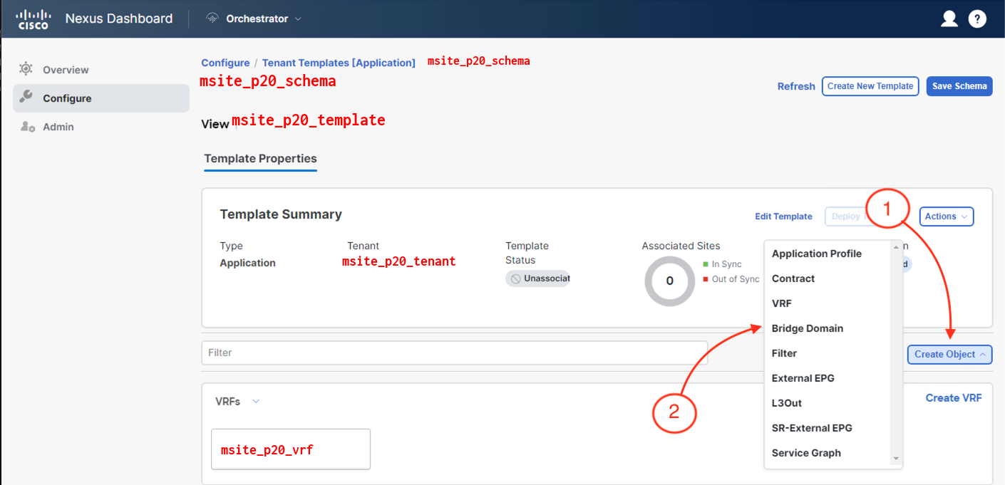Viewport: 1005px width, 485px height.
Task: Open the user profile icon
Action: click(949, 19)
